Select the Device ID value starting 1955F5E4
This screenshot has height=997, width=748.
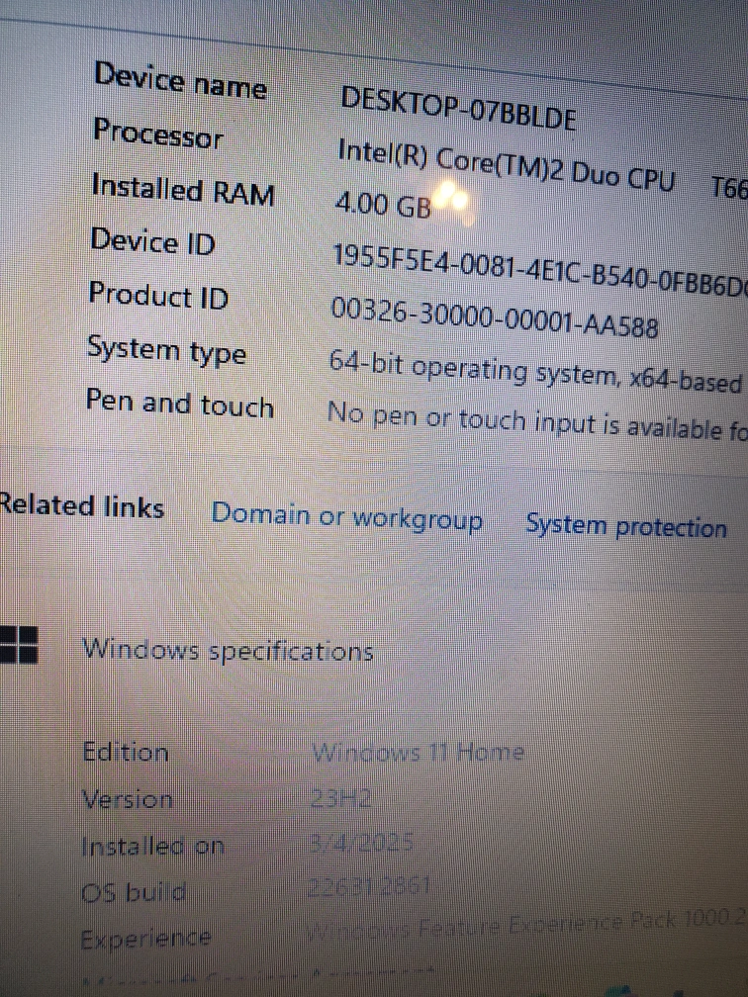click(540, 269)
